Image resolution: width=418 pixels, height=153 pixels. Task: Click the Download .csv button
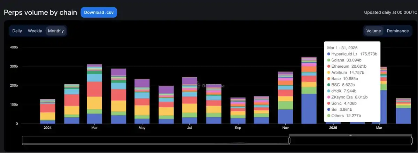99,12
